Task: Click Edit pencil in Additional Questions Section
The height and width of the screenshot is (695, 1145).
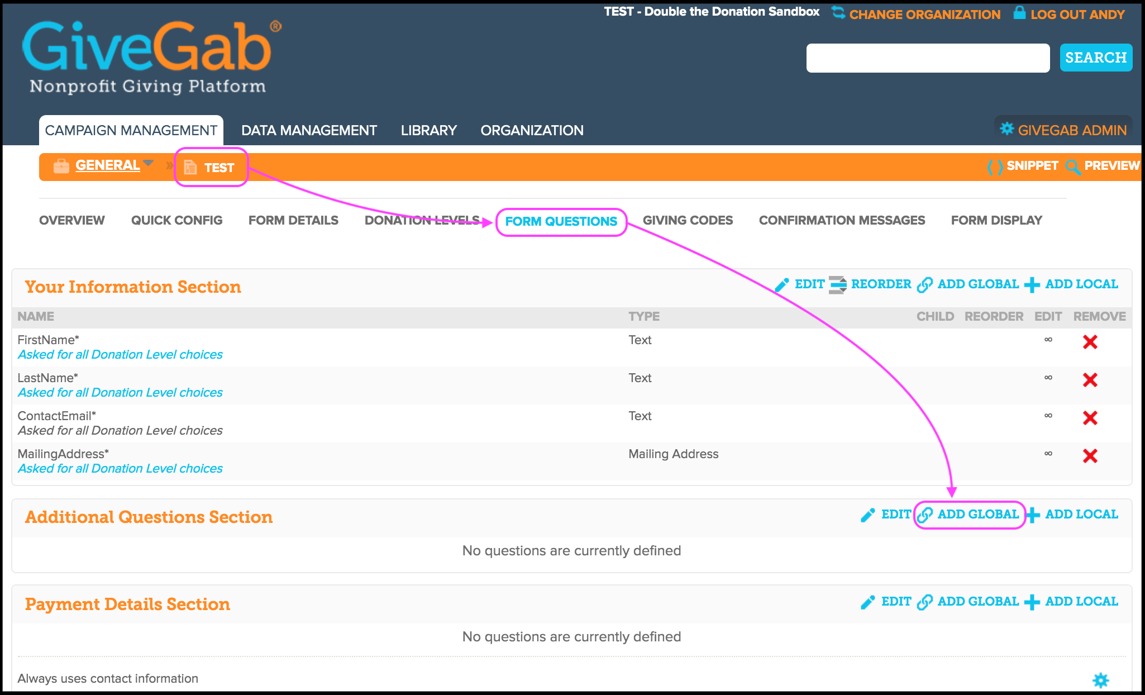Action: (868, 515)
